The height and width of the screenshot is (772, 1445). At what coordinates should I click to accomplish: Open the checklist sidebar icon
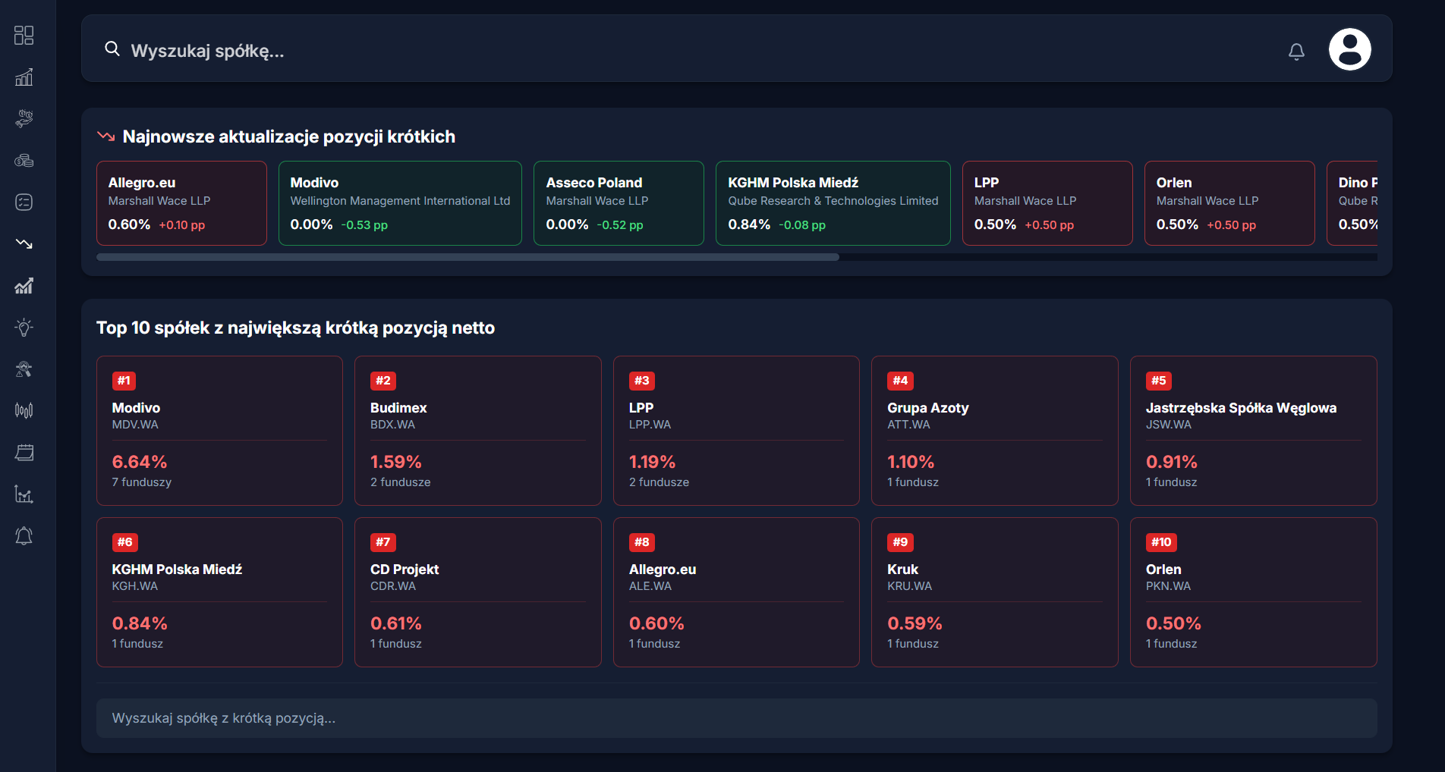coord(24,202)
